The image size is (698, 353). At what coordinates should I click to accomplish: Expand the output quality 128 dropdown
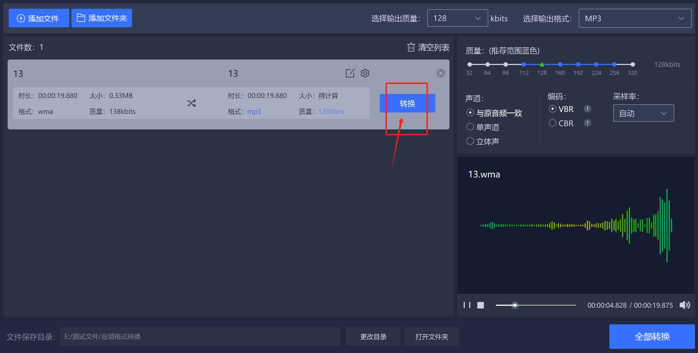pyautogui.click(x=457, y=18)
